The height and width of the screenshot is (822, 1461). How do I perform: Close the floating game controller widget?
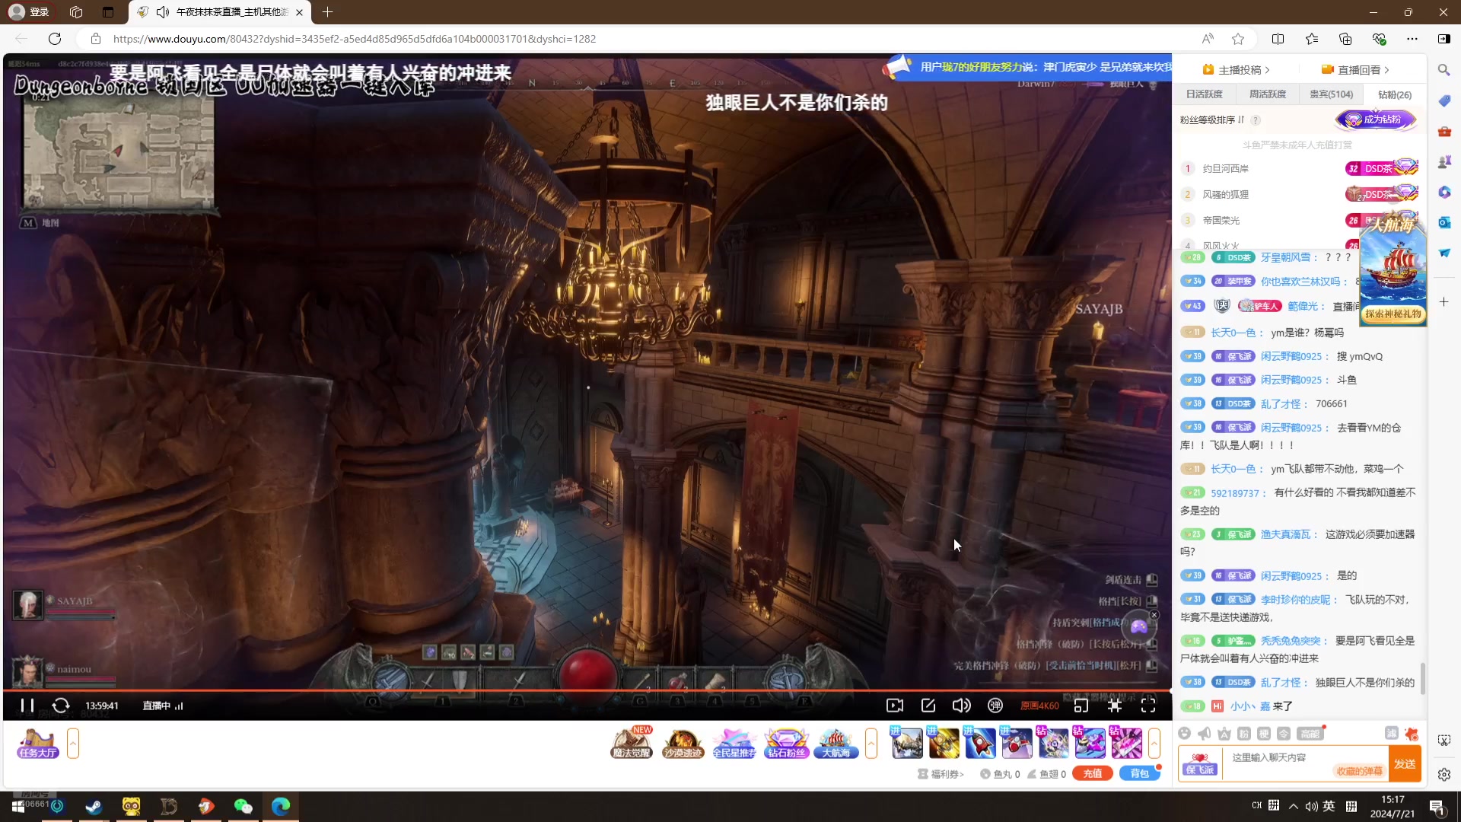pyautogui.click(x=1154, y=615)
